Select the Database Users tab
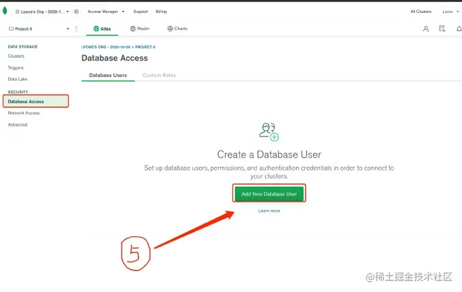The width and height of the screenshot is (462, 292). point(108,75)
